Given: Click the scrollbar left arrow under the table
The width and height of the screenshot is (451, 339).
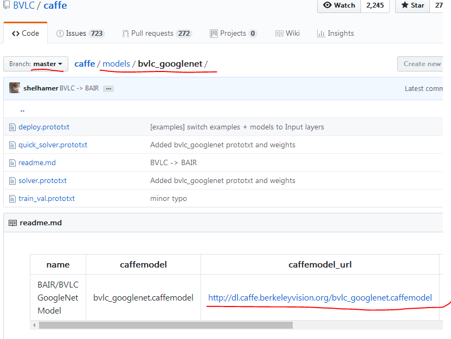Looking at the screenshot, I should [x=34, y=325].
